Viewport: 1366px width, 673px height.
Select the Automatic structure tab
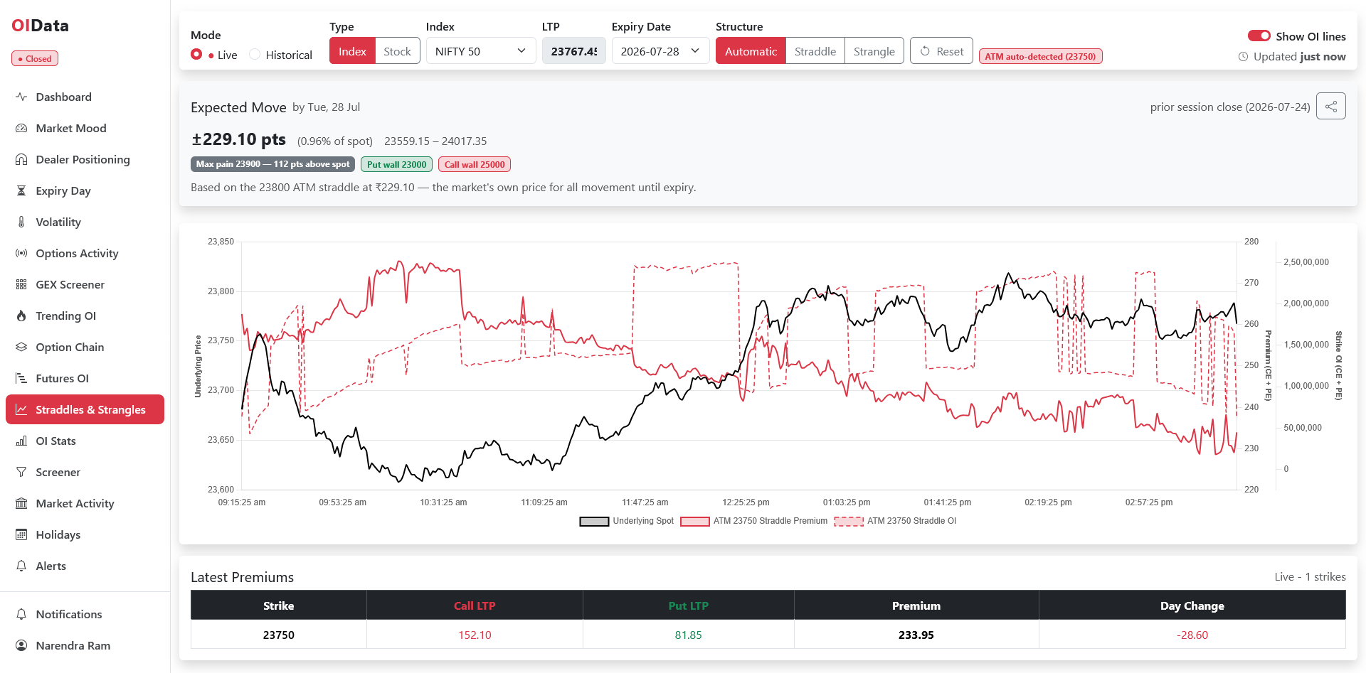tap(751, 51)
